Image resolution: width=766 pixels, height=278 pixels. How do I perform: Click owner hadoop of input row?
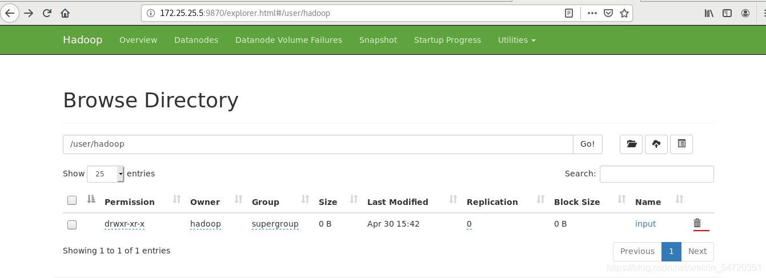(x=206, y=224)
